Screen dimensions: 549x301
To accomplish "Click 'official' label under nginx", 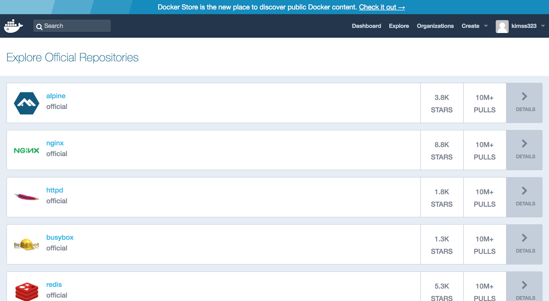I will pyautogui.click(x=57, y=154).
